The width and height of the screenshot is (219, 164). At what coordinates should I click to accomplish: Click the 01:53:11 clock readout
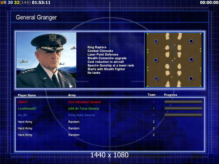tap(41, 2)
